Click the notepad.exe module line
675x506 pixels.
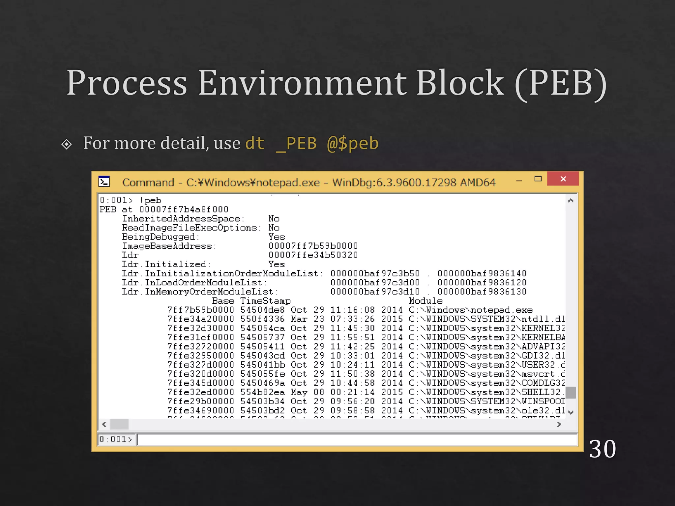tap(349, 310)
